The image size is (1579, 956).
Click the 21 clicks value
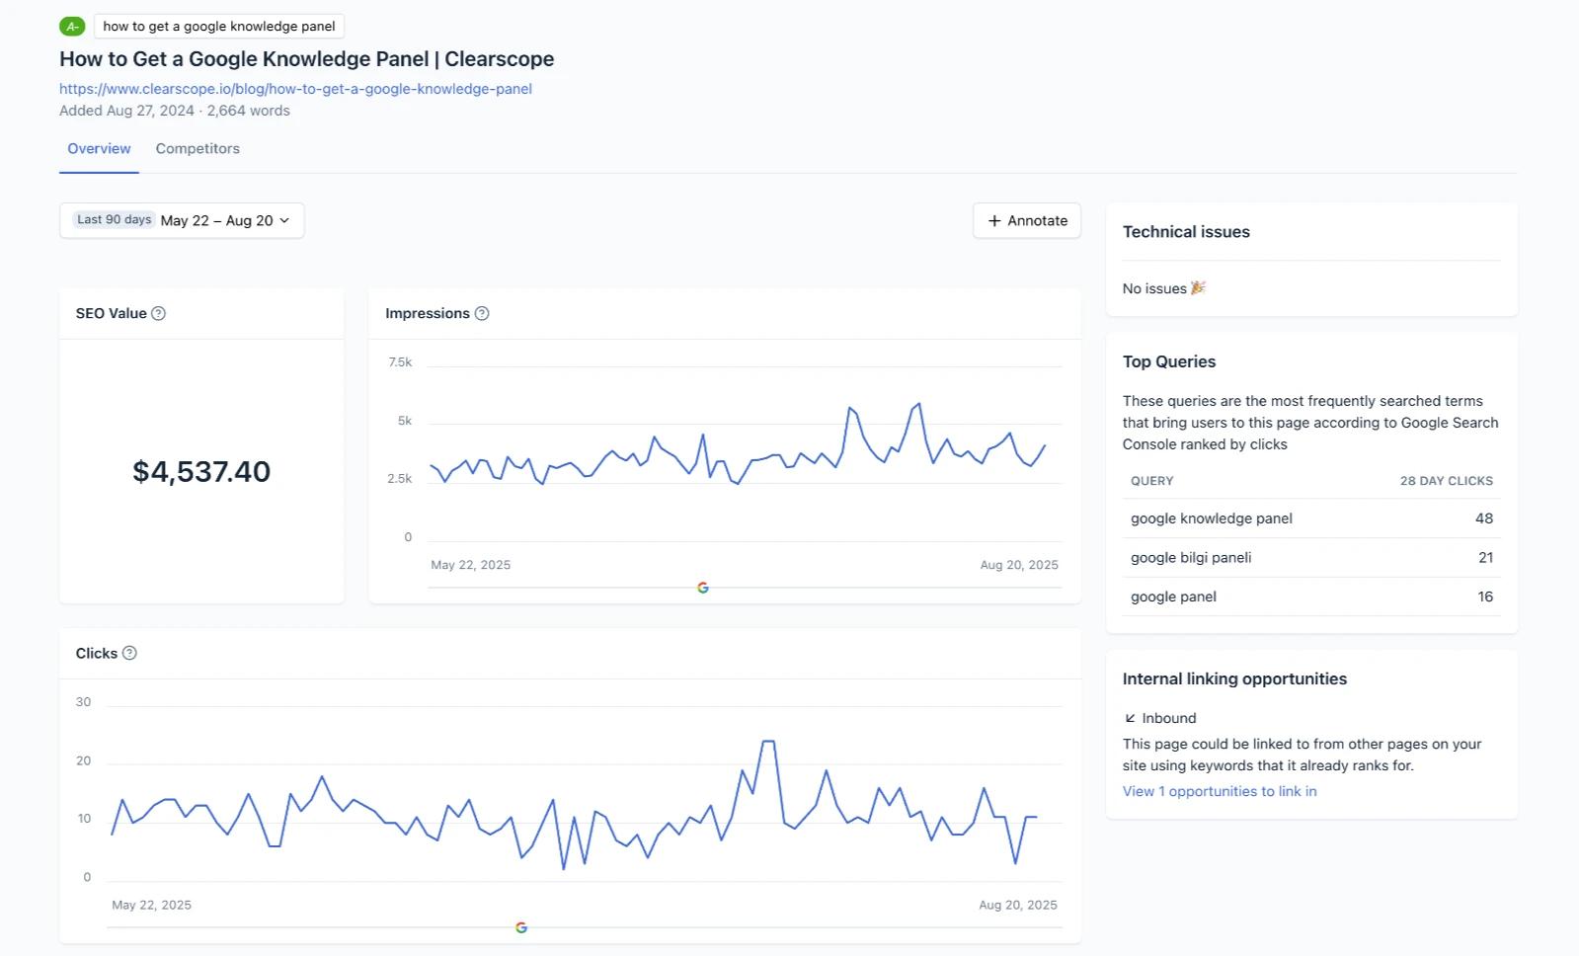click(1486, 557)
